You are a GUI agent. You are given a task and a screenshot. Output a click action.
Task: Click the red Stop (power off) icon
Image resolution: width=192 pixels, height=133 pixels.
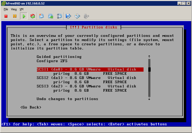6,16
